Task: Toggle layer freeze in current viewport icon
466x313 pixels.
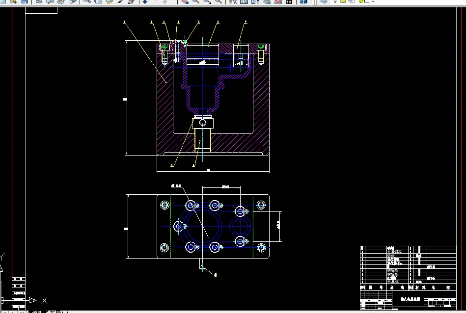Action: pos(351,1)
